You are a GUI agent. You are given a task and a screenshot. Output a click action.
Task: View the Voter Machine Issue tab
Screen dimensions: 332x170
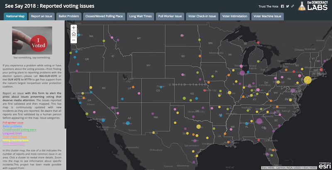267,16
